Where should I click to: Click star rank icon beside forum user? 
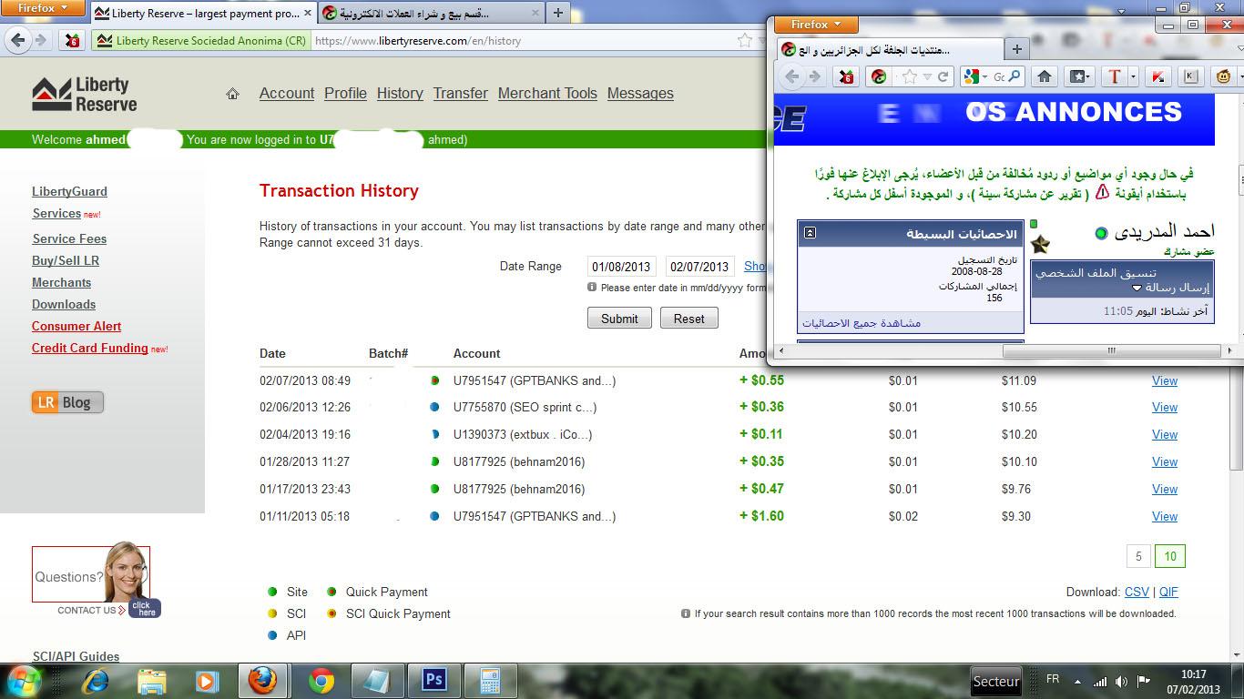(x=1040, y=244)
